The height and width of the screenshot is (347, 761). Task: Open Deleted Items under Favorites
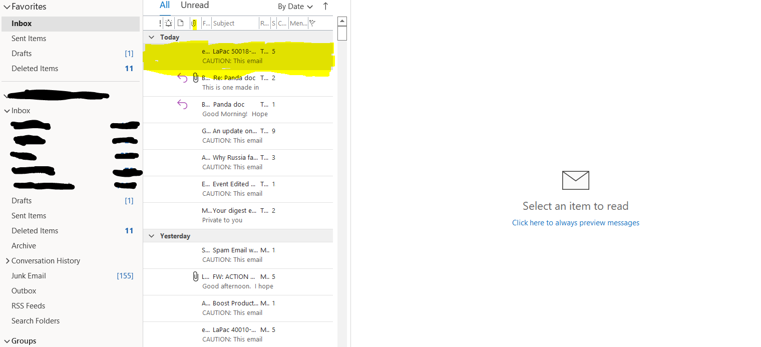pos(71,69)
